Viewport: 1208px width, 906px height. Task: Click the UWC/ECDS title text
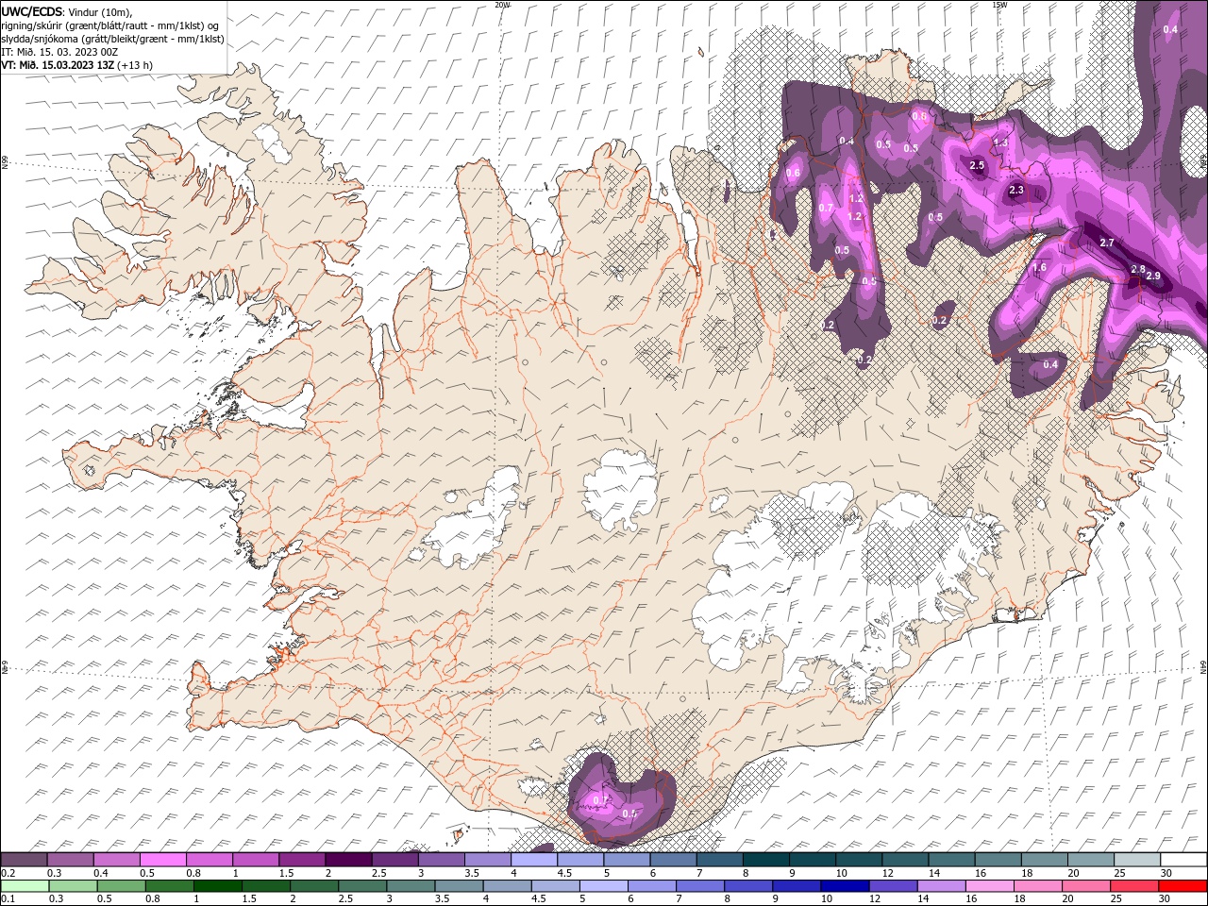34,10
